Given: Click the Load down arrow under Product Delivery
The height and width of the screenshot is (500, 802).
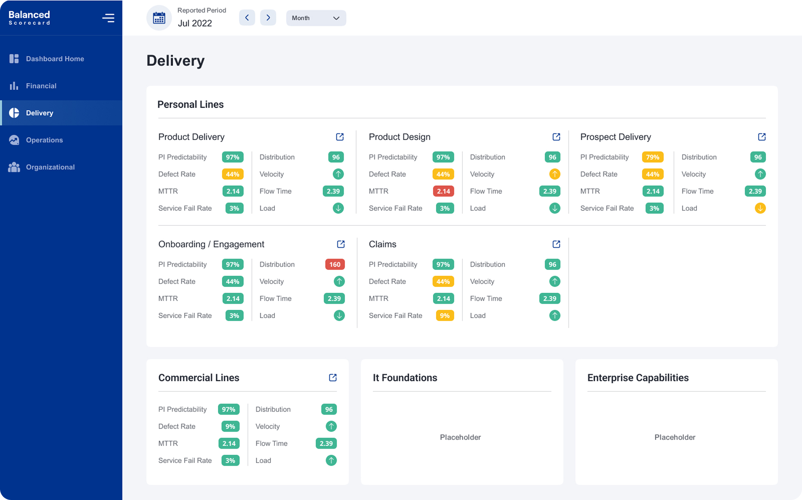Looking at the screenshot, I should 338,208.
